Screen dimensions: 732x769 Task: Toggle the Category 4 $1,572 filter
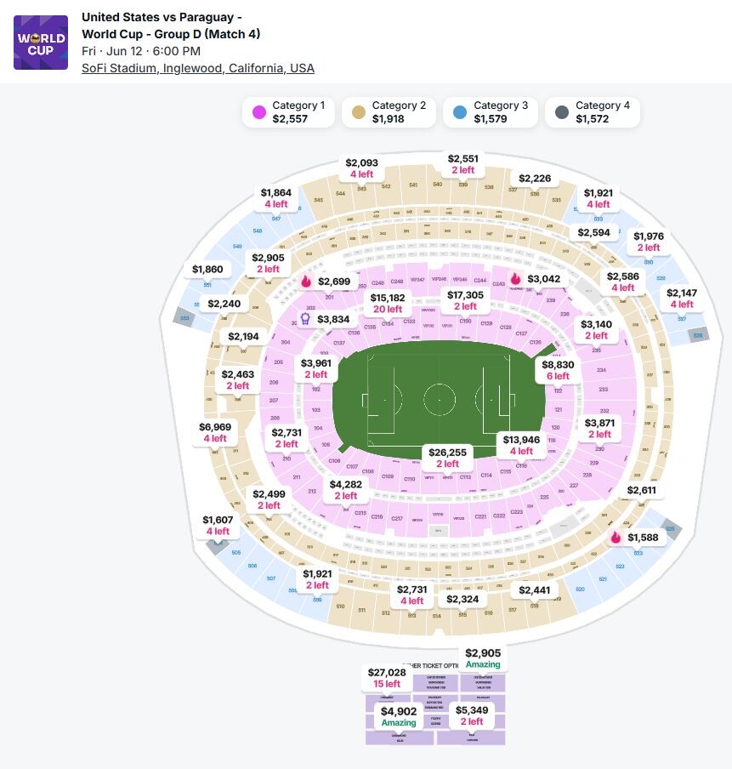coord(592,112)
